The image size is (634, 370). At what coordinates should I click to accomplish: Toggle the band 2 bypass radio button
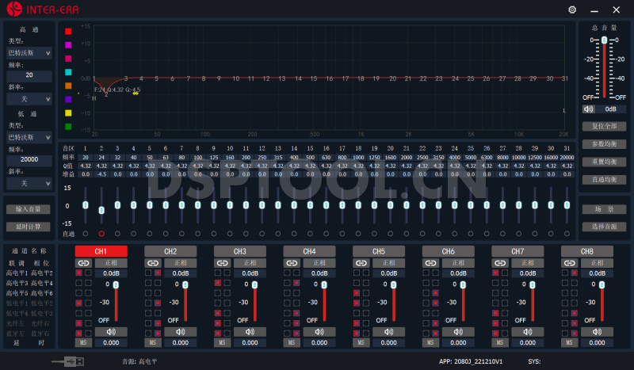click(101, 234)
